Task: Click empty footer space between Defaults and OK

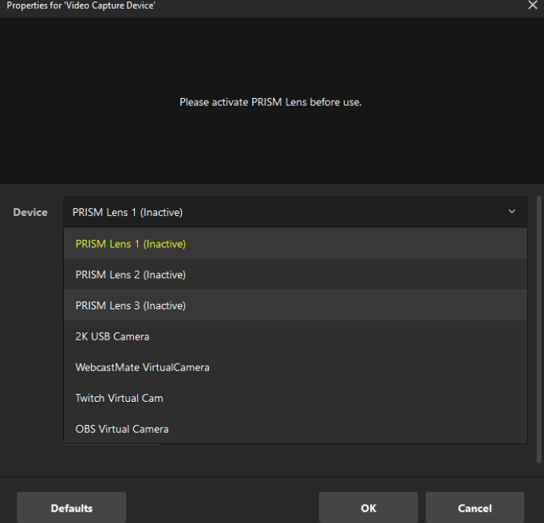Action: click(x=222, y=507)
